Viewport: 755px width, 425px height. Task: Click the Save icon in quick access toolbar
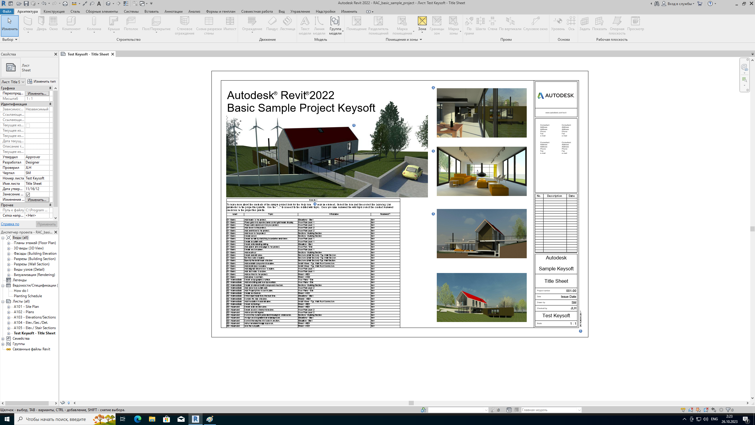pos(26,4)
